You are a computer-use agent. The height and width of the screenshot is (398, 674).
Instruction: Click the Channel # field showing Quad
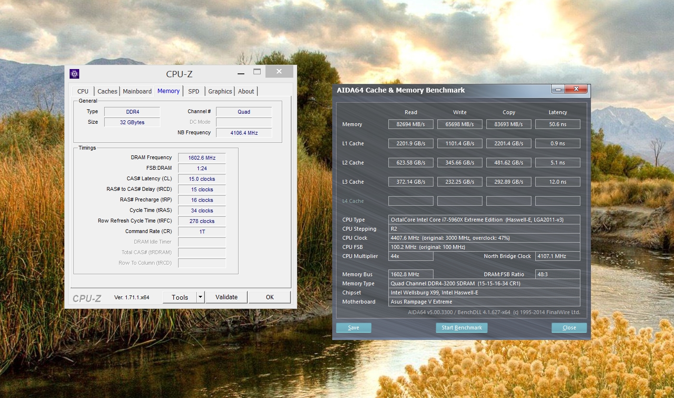(x=244, y=112)
